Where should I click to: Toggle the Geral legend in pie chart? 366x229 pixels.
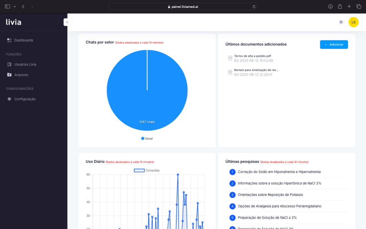(x=147, y=138)
